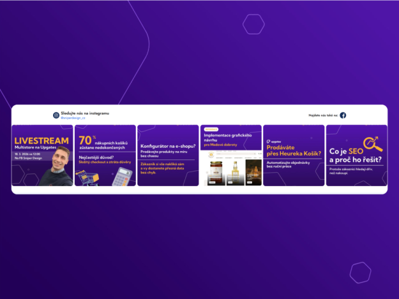Click the orange reference badge on honey post

click(x=211, y=129)
